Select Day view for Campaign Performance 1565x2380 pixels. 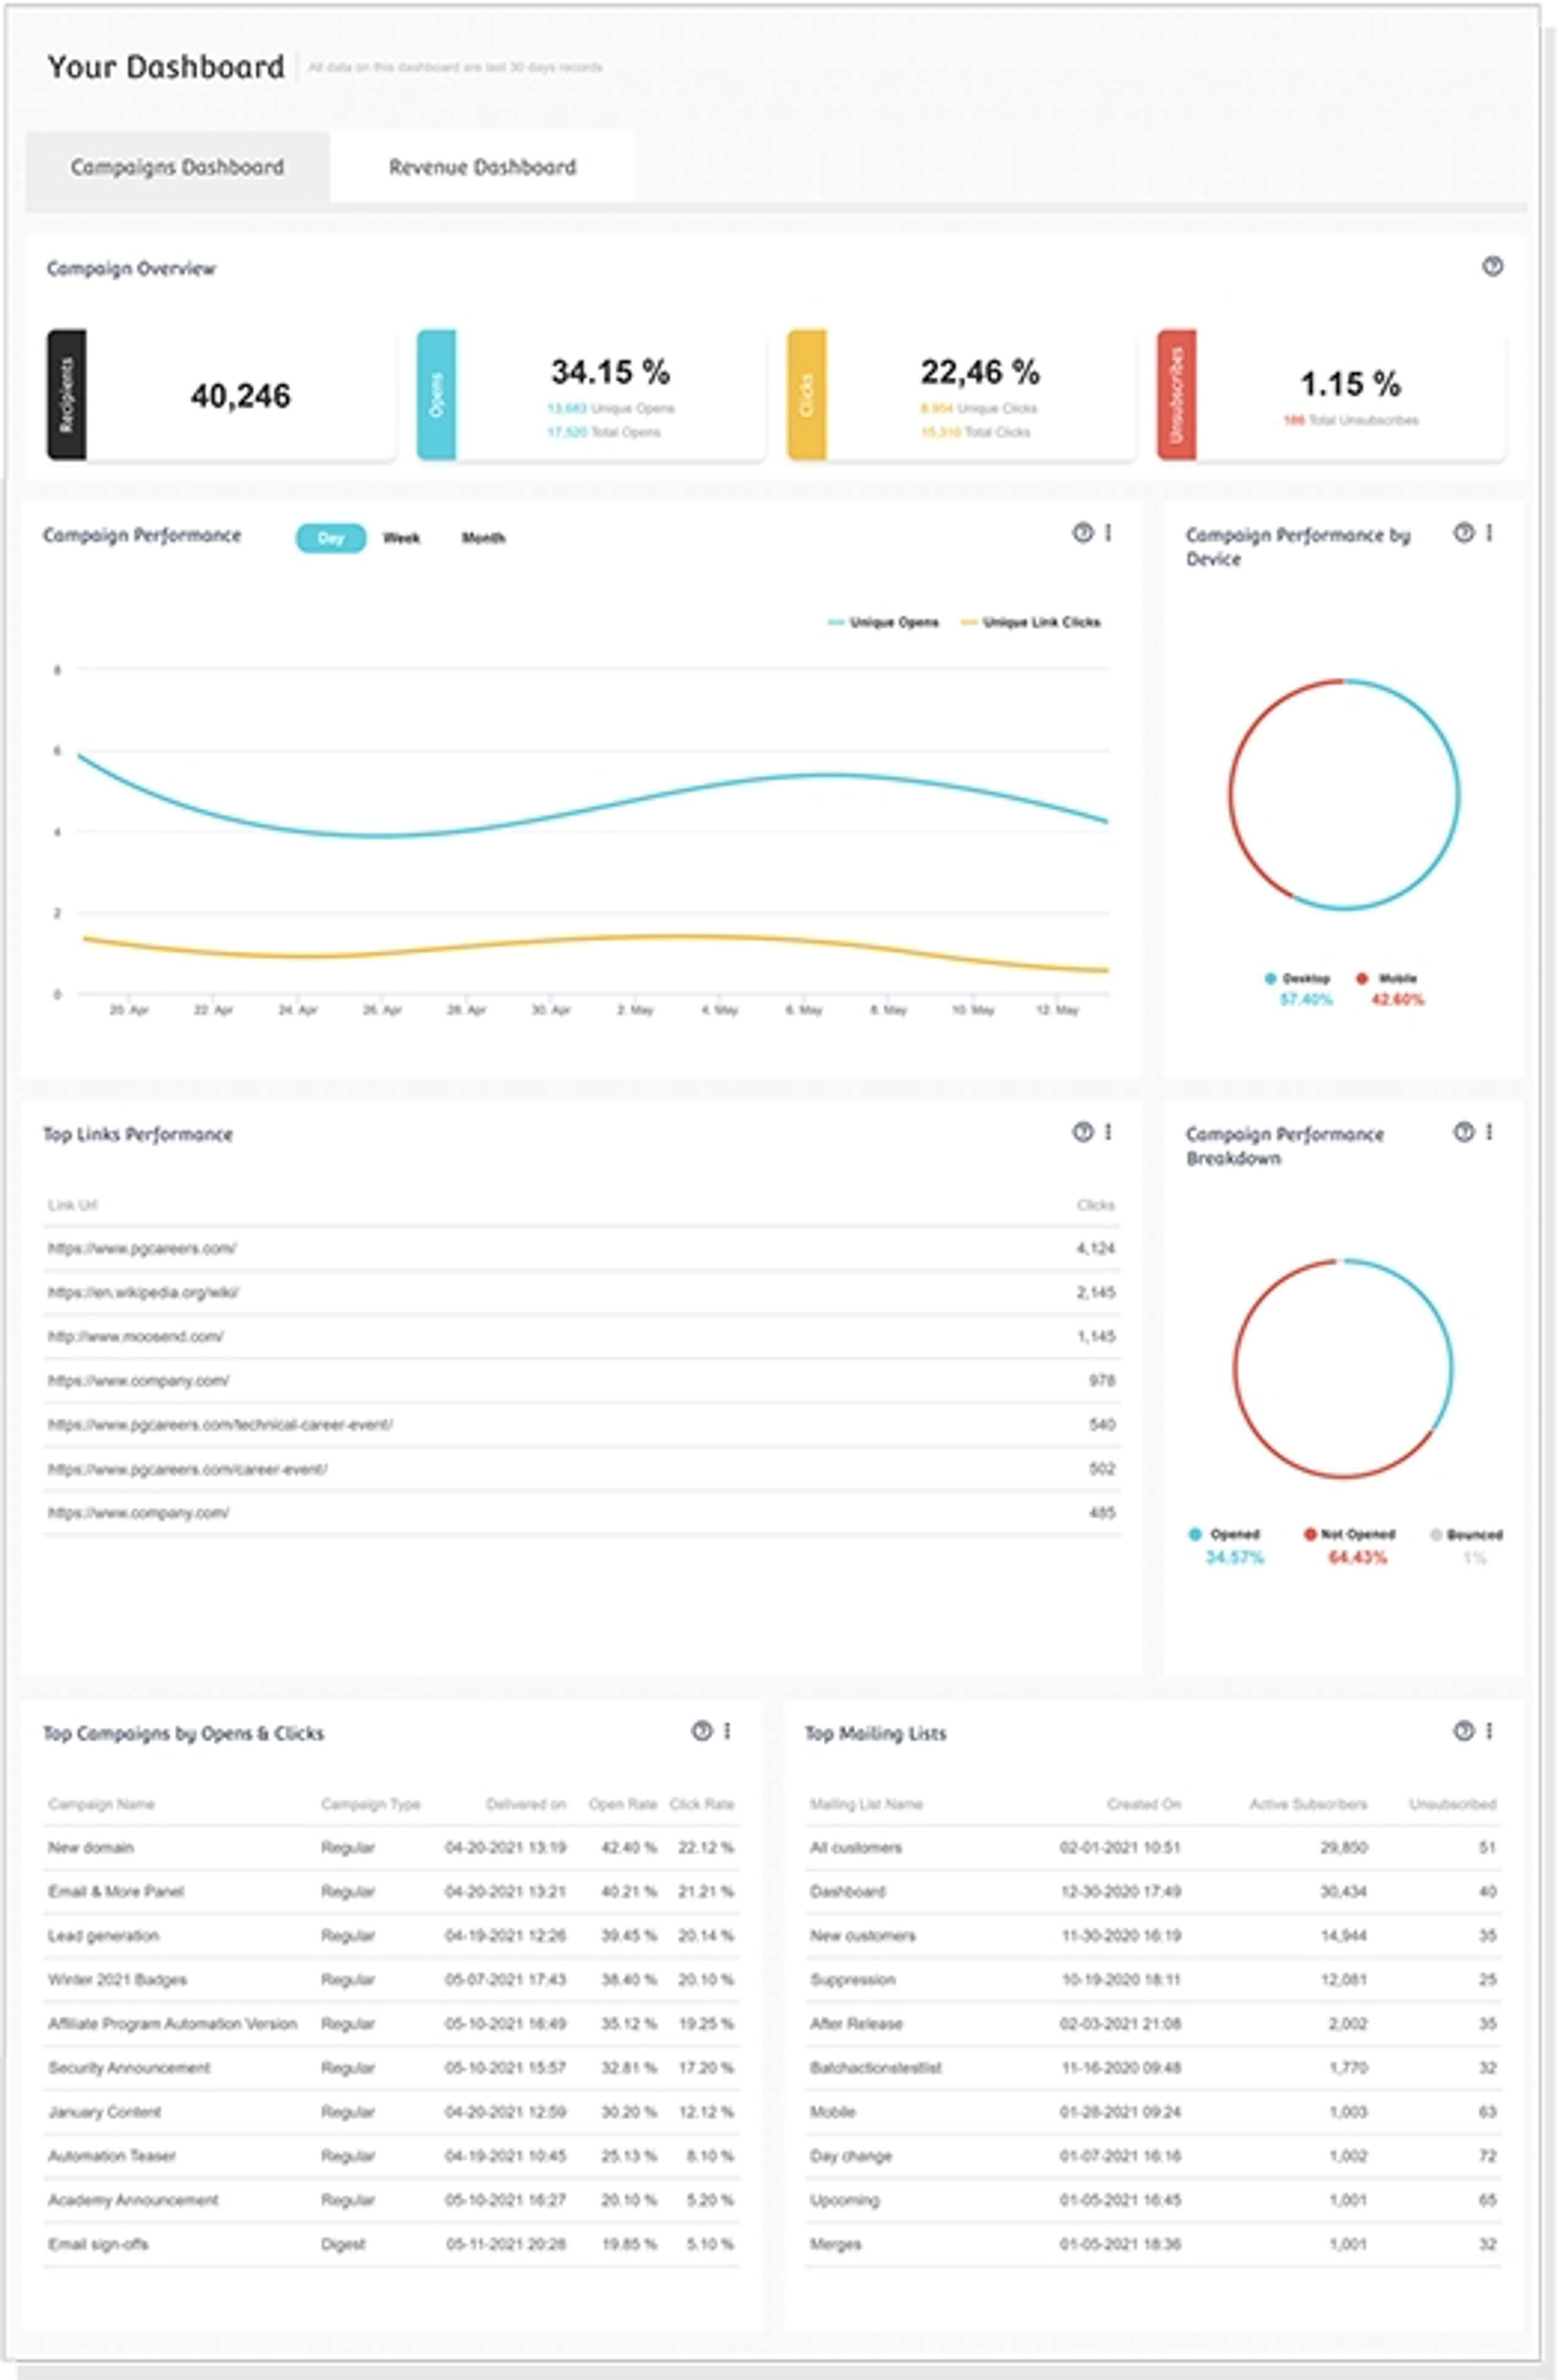pos(330,538)
